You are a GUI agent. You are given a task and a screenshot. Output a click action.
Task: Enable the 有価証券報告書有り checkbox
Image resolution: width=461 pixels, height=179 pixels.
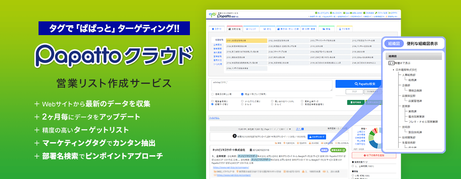click(302, 104)
